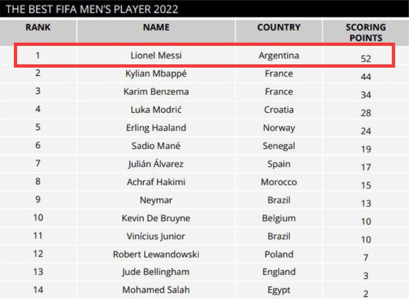Click Robert Lewandowski's scoring points value 7
Viewport: 409px width, 300px height.
[x=366, y=257]
